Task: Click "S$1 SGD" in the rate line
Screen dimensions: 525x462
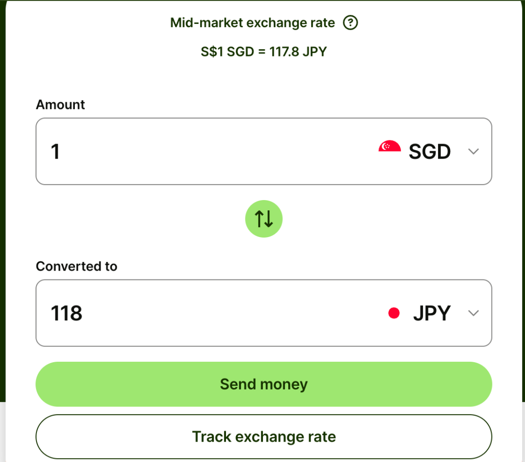Action: 227,52
